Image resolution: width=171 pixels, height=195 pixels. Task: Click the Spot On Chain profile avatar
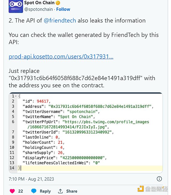tap(16, 6)
